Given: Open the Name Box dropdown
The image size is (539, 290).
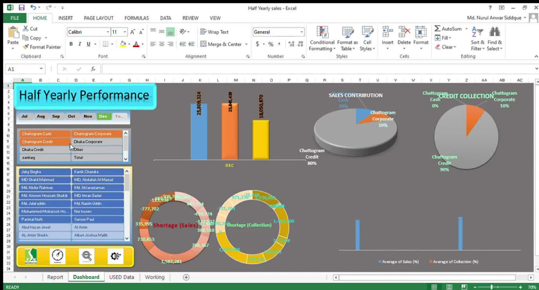Looking at the screenshot, I should (41, 68).
